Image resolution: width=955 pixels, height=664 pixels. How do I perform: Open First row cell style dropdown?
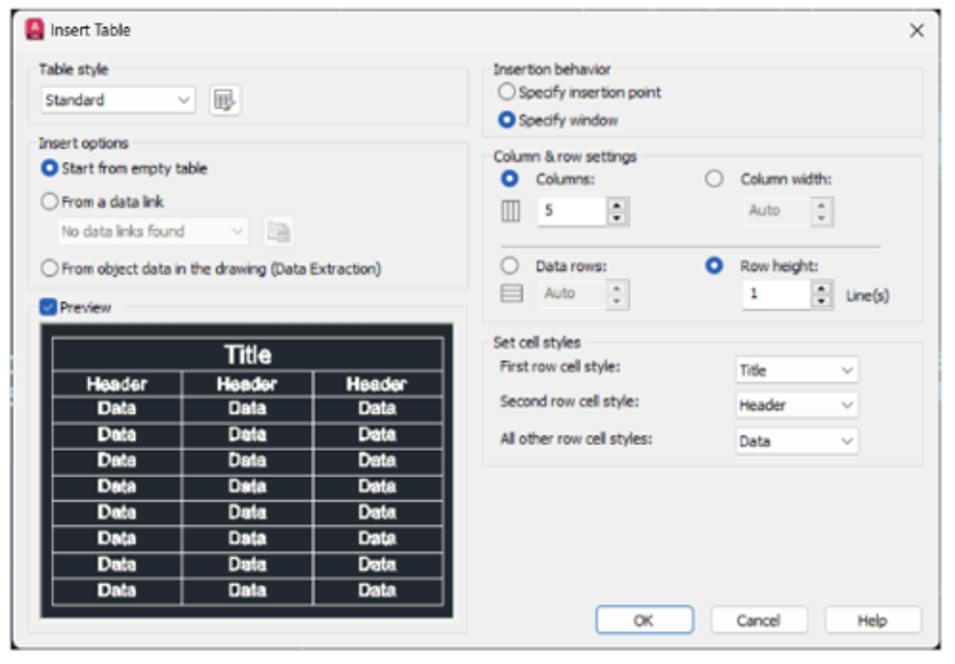click(797, 370)
